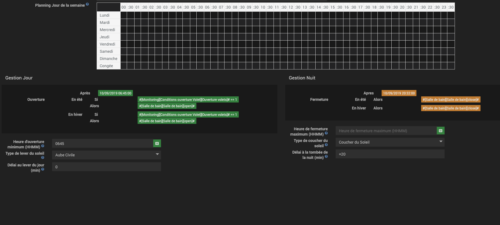Click the Mercredi row label

tap(109, 30)
